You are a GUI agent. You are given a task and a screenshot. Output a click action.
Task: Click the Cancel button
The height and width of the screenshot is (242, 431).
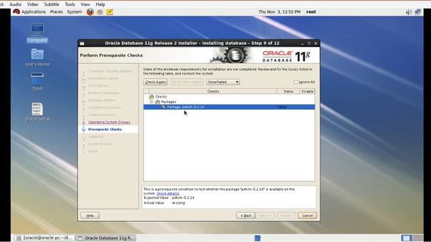[x=308, y=216]
